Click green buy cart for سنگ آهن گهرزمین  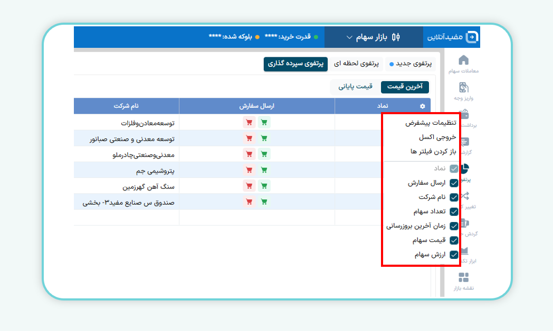(x=264, y=186)
